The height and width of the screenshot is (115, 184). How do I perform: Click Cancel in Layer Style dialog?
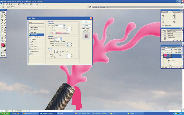(x=86, y=25)
